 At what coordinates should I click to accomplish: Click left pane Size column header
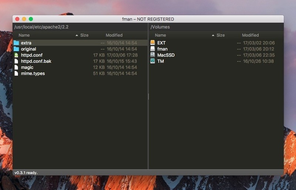84,35
